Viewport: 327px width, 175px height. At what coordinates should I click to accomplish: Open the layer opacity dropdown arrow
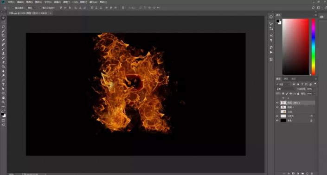(314, 89)
